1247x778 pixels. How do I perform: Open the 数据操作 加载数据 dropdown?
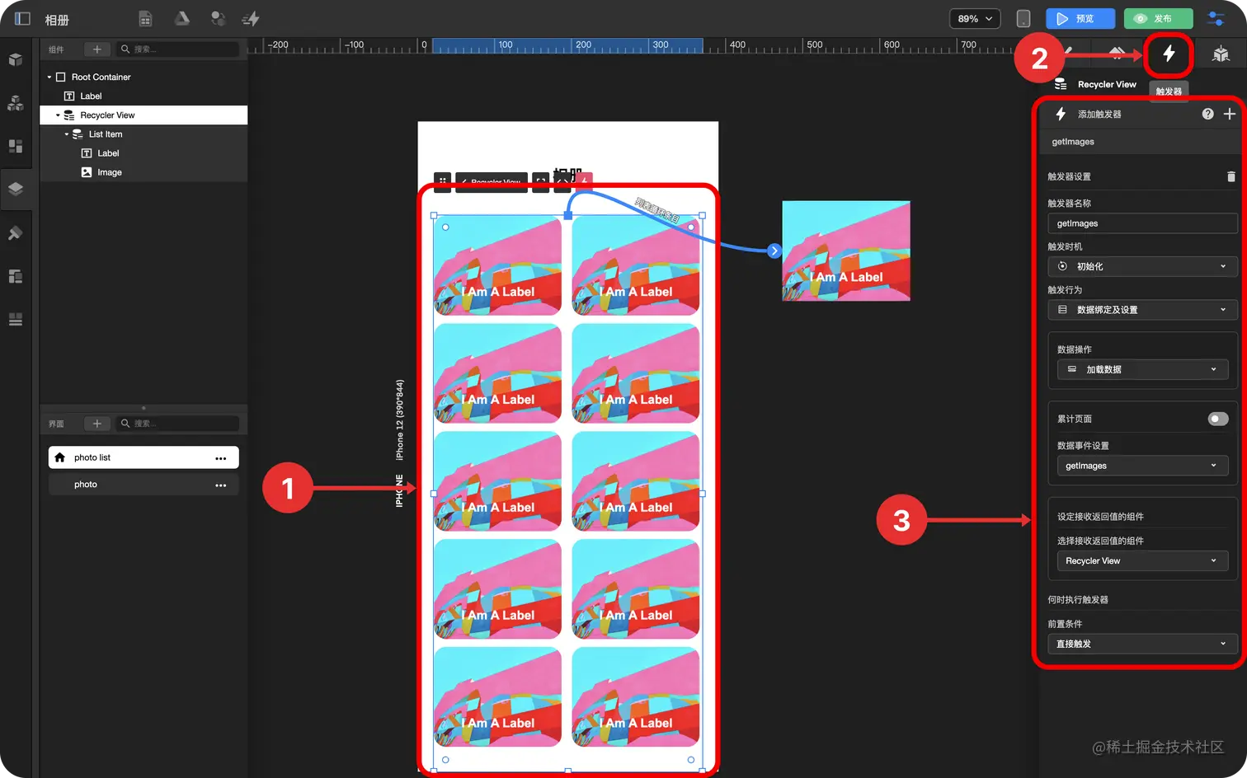[x=1142, y=369]
